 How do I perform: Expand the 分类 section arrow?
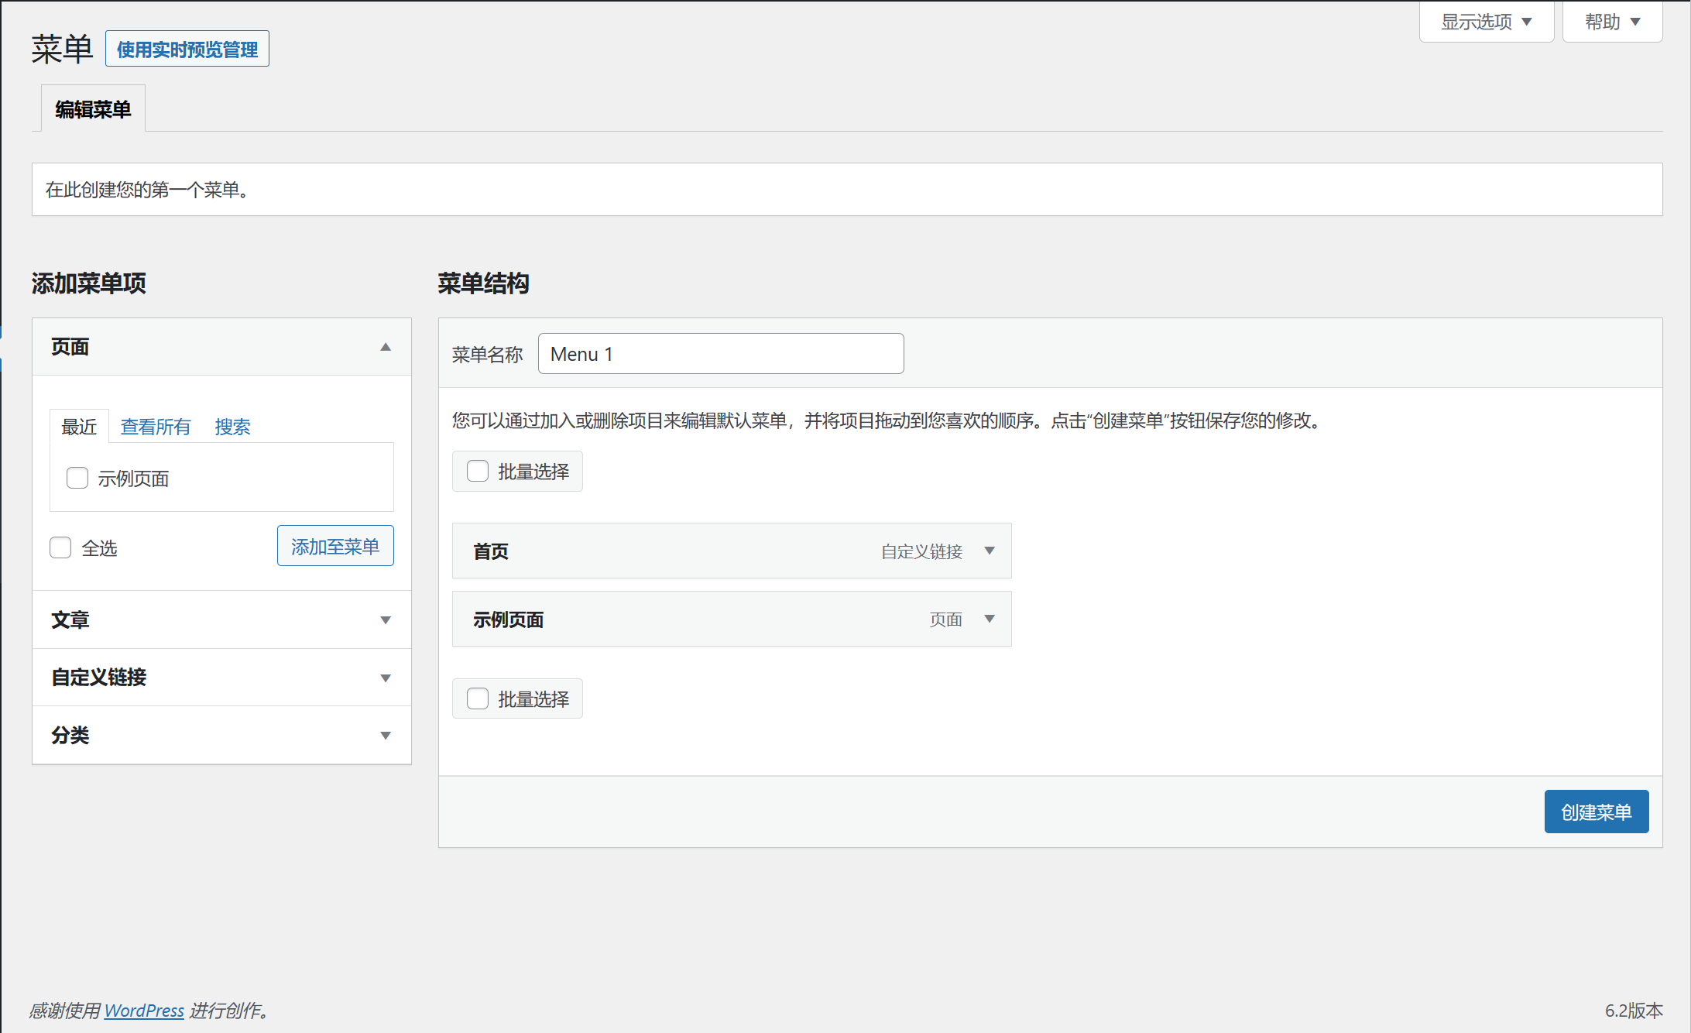[x=385, y=736]
